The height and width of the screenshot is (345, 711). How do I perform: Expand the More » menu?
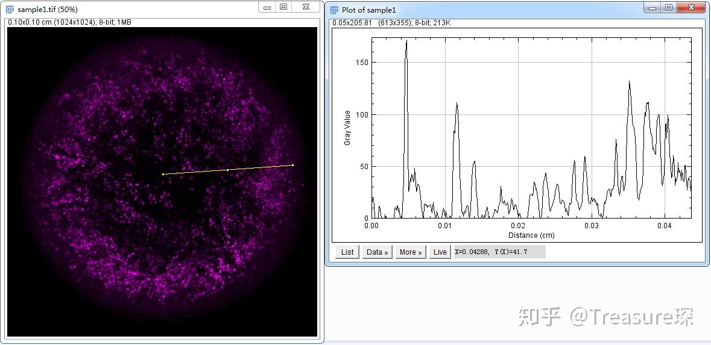[411, 252]
